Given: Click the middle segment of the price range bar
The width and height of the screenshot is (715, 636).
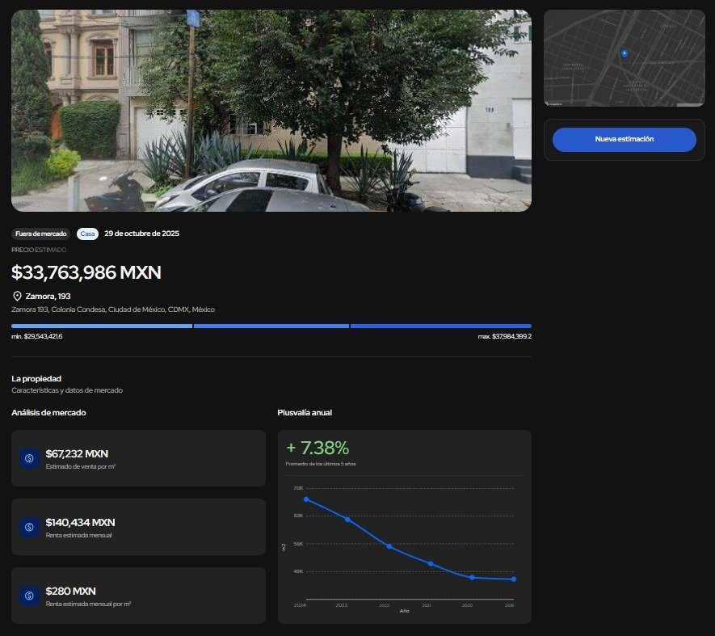Looking at the screenshot, I should click(271, 326).
